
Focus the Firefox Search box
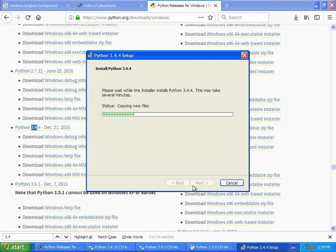[x=243, y=17]
